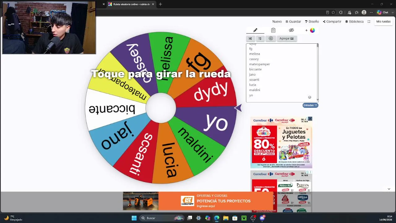Close the Carrefour toys ad
The height and width of the screenshot is (223, 396).
tap(310, 119)
